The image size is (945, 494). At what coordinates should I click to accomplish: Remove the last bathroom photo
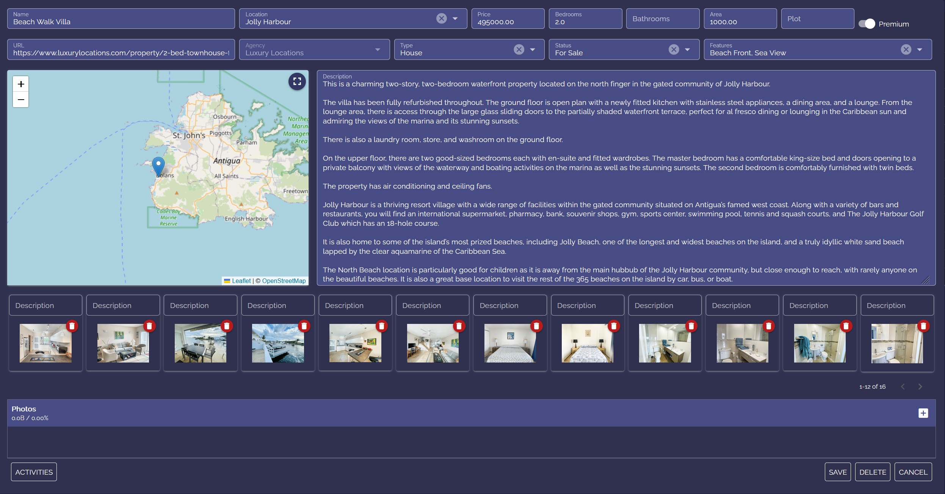tap(923, 326)
